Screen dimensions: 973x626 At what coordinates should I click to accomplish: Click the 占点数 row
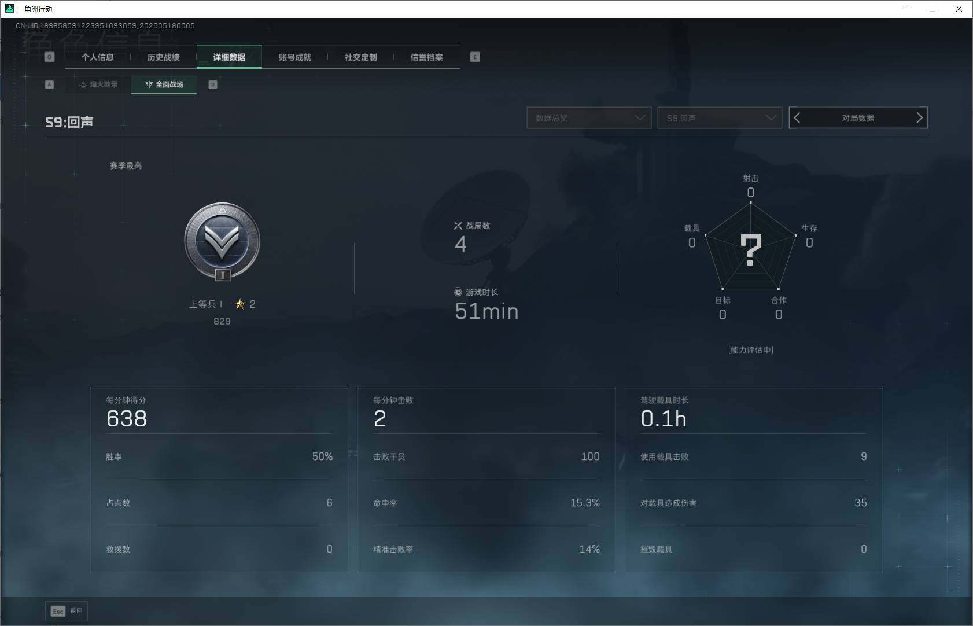219,503
